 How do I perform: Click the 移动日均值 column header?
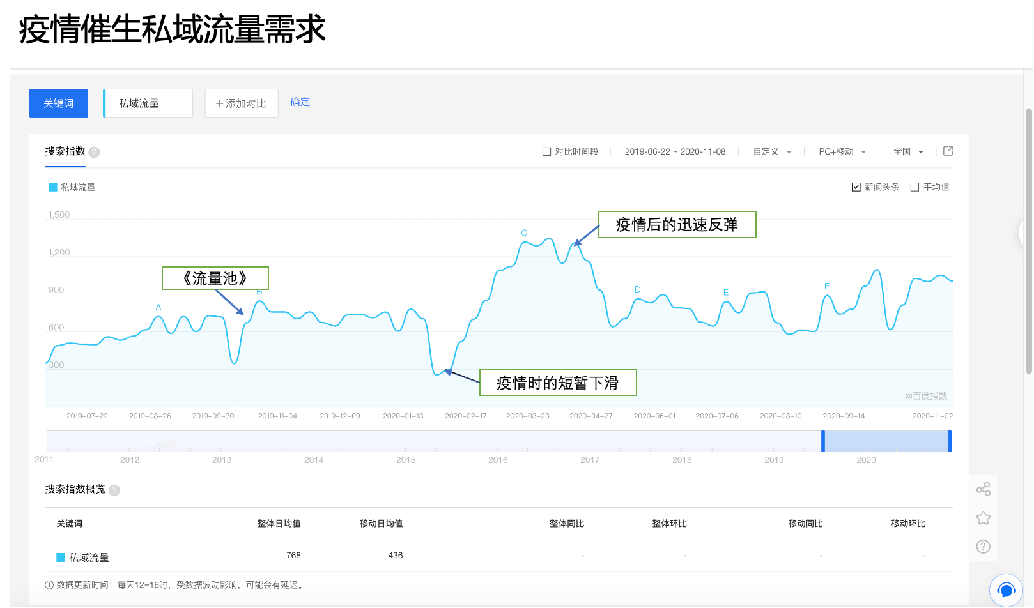(x=381, y=524)
